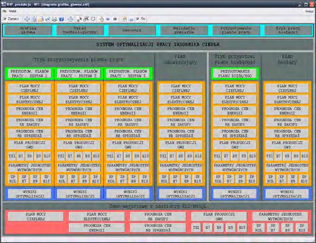Viewport: 316px width, 243px height.
Task: Open Plan mocy cieplnej under Plan obowiązujący
Action: pos(181,88)
